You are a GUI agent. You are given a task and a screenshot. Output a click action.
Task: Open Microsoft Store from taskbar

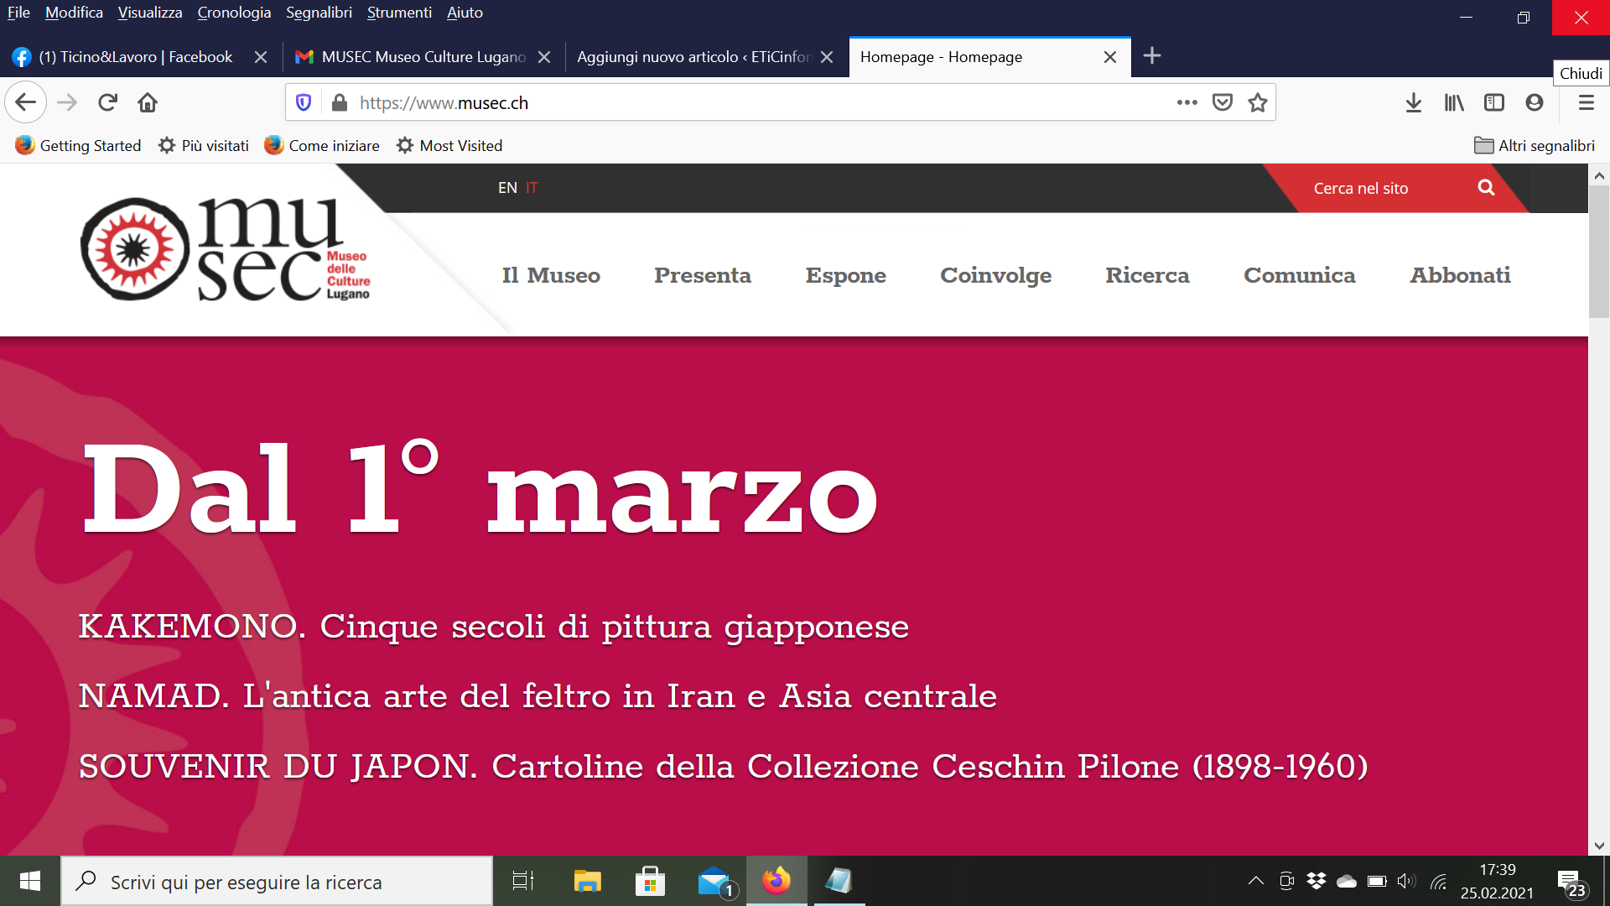coord(650,881)
